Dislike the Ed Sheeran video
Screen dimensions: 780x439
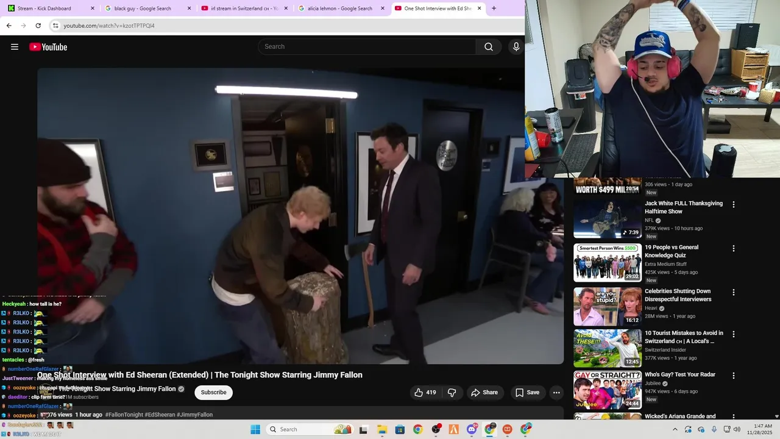[x=452, y=393]
